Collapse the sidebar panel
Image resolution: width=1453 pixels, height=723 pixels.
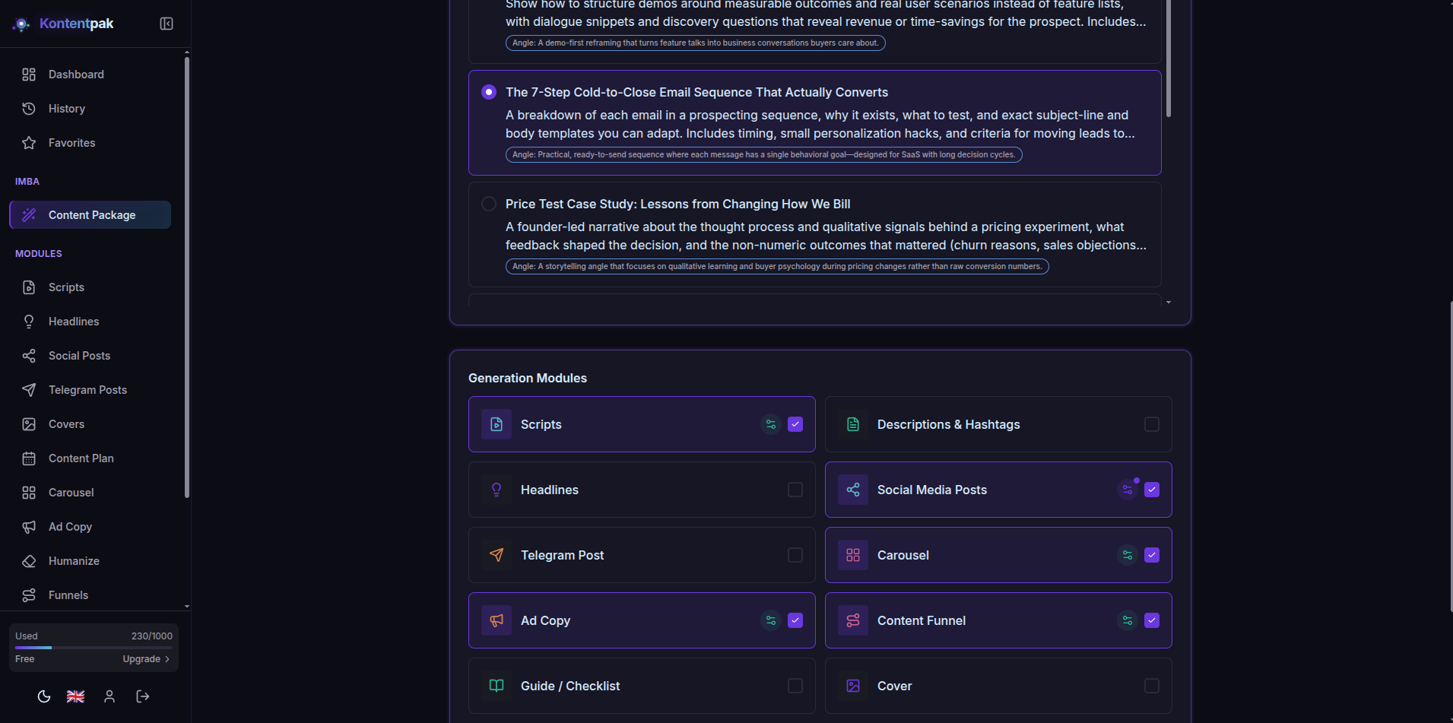(167, 24)
